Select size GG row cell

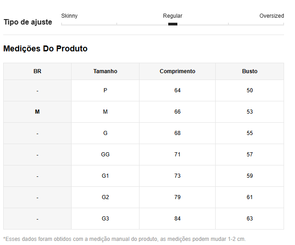[x=105, y=155]
